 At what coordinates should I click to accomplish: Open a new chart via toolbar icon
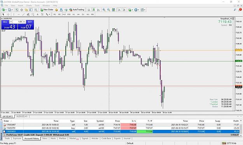[x=3, y=10]
